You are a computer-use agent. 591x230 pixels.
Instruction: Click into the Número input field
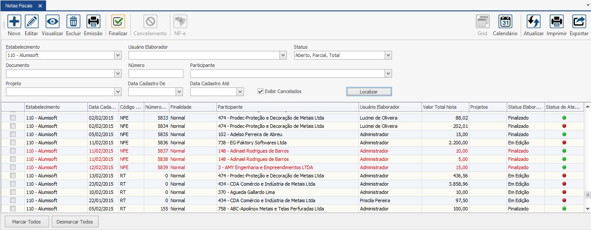point(156,73)
